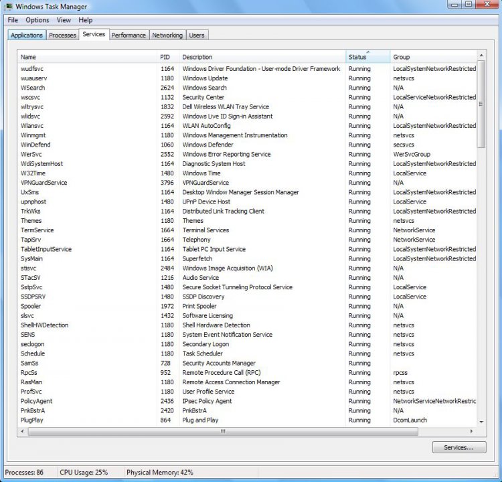Sort by the Description column header
The image size is (502, 482).
(x=262, y=57)
